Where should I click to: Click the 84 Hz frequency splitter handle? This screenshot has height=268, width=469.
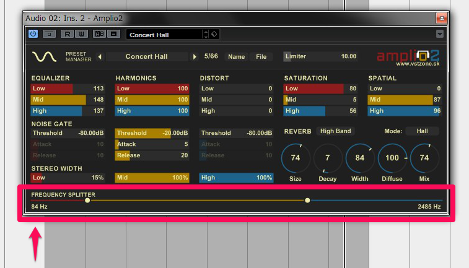pyautogui.click(x=87, y=200)
